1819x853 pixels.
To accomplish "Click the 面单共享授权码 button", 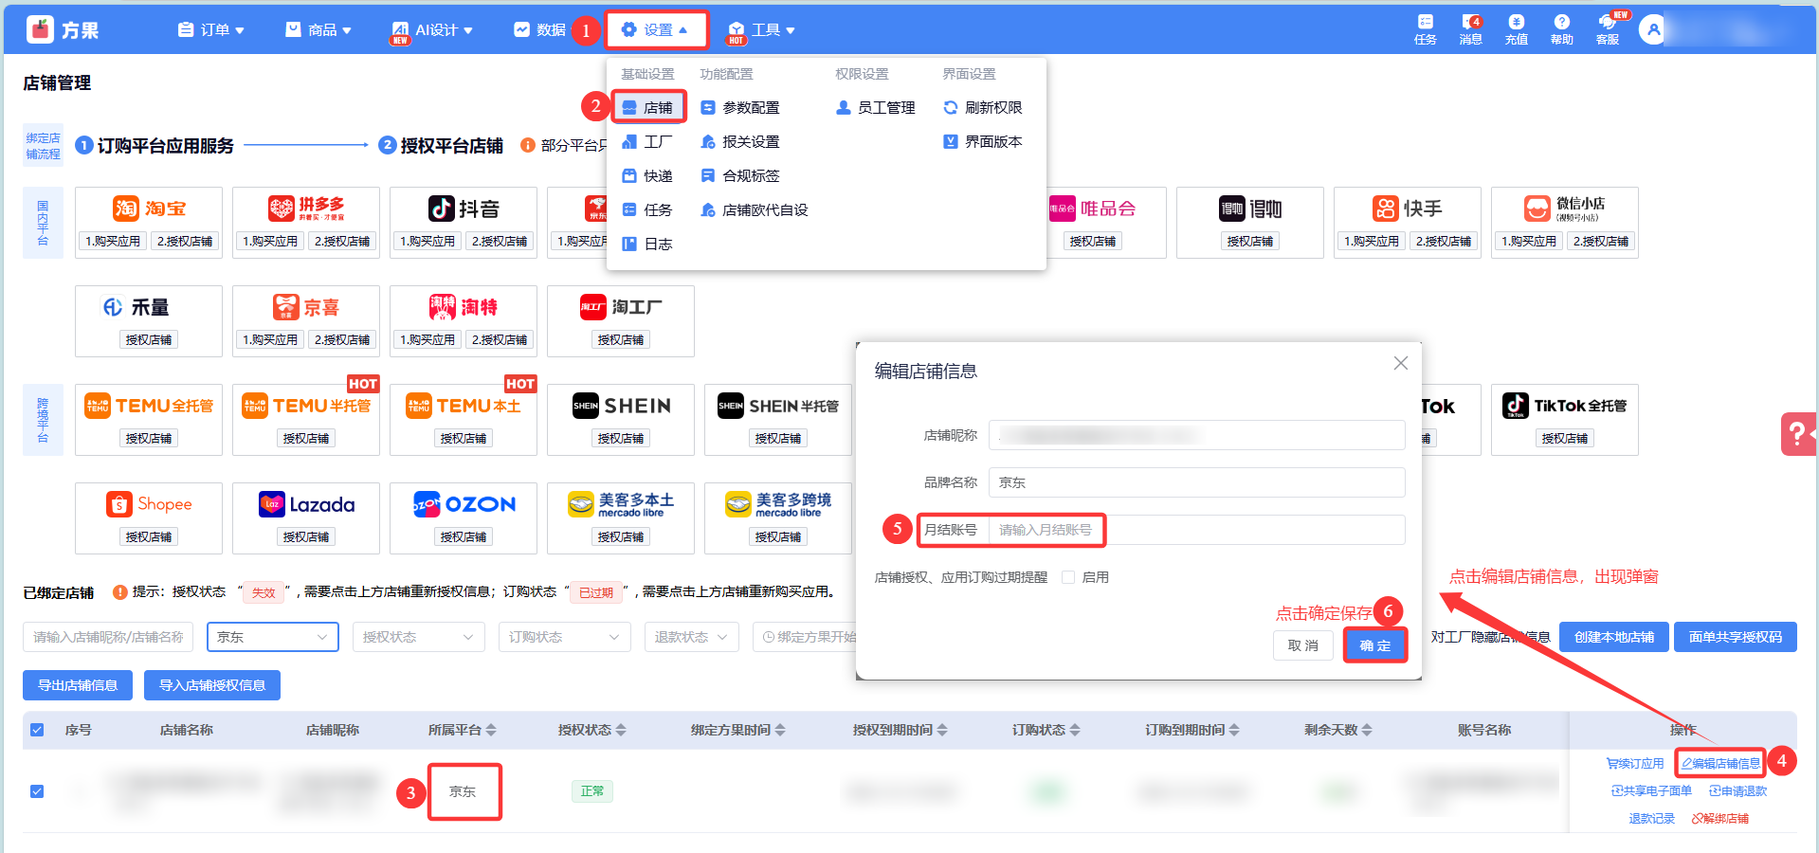I will pyautogui.click(x=1736, y=637).
